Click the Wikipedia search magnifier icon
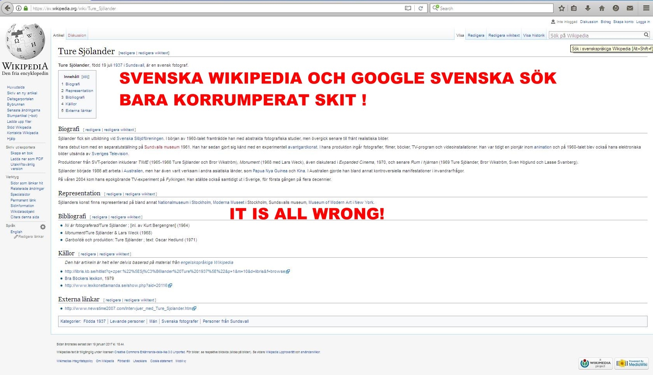The width and height of the screenshot is (653, 375). (646, 35)
